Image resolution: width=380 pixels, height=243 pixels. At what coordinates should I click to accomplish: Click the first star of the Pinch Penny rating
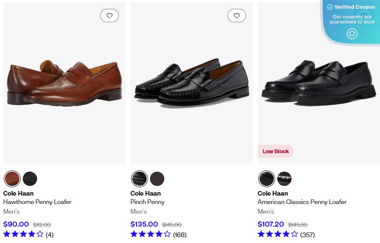click(x=134, y=234)
